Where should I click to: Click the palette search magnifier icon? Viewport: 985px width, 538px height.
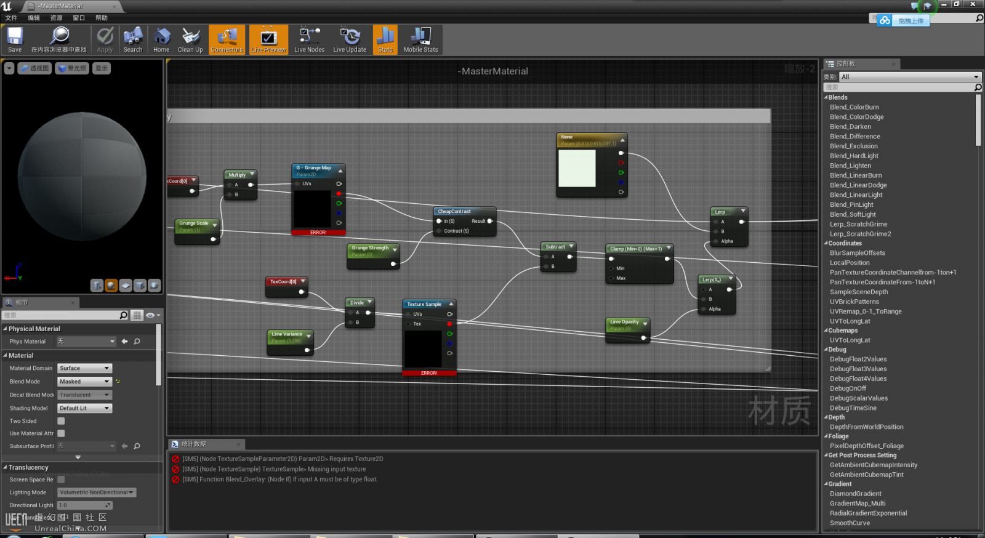[978, 87]
